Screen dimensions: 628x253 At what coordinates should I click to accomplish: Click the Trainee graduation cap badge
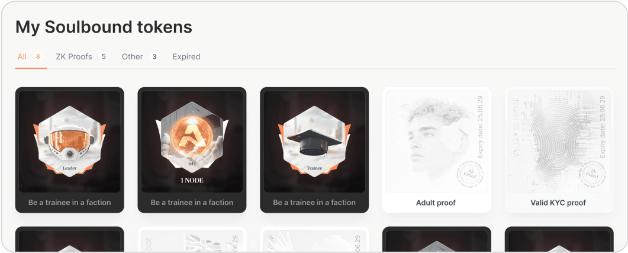click(314, 141)
